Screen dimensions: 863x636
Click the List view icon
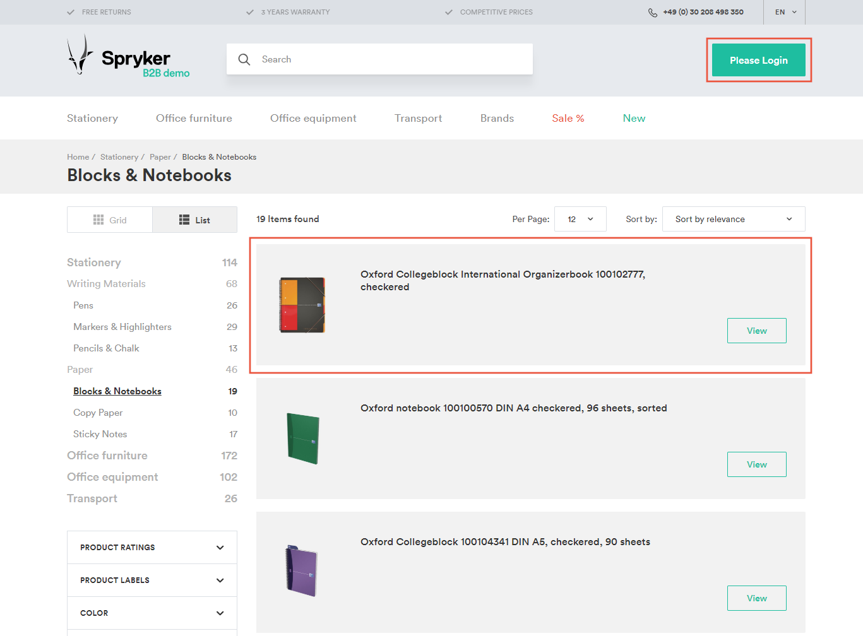tap(184, 220)
